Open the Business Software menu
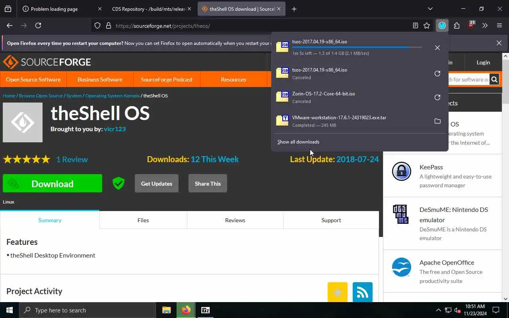 point(100,79)
